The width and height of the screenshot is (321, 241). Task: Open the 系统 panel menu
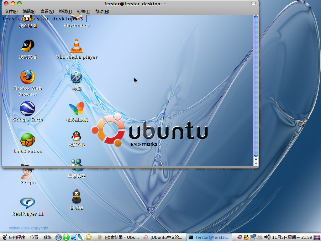pyautogui.click(x=47, y=237)
